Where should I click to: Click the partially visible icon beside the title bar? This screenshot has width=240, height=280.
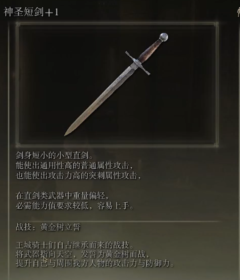click(238, 12)
